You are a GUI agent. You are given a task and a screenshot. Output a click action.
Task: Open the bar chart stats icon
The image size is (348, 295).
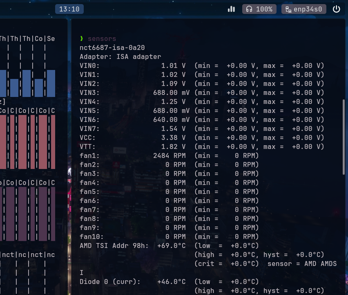[231, 9]
